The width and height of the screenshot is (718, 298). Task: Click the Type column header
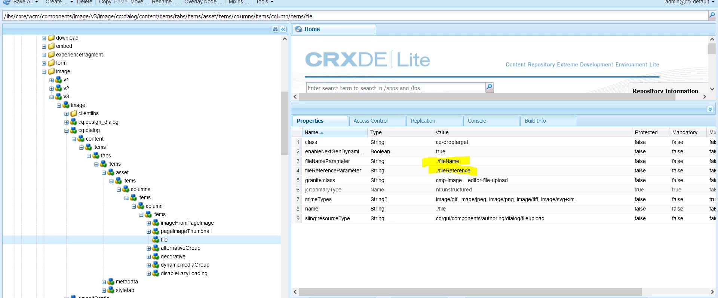(400, 132)
